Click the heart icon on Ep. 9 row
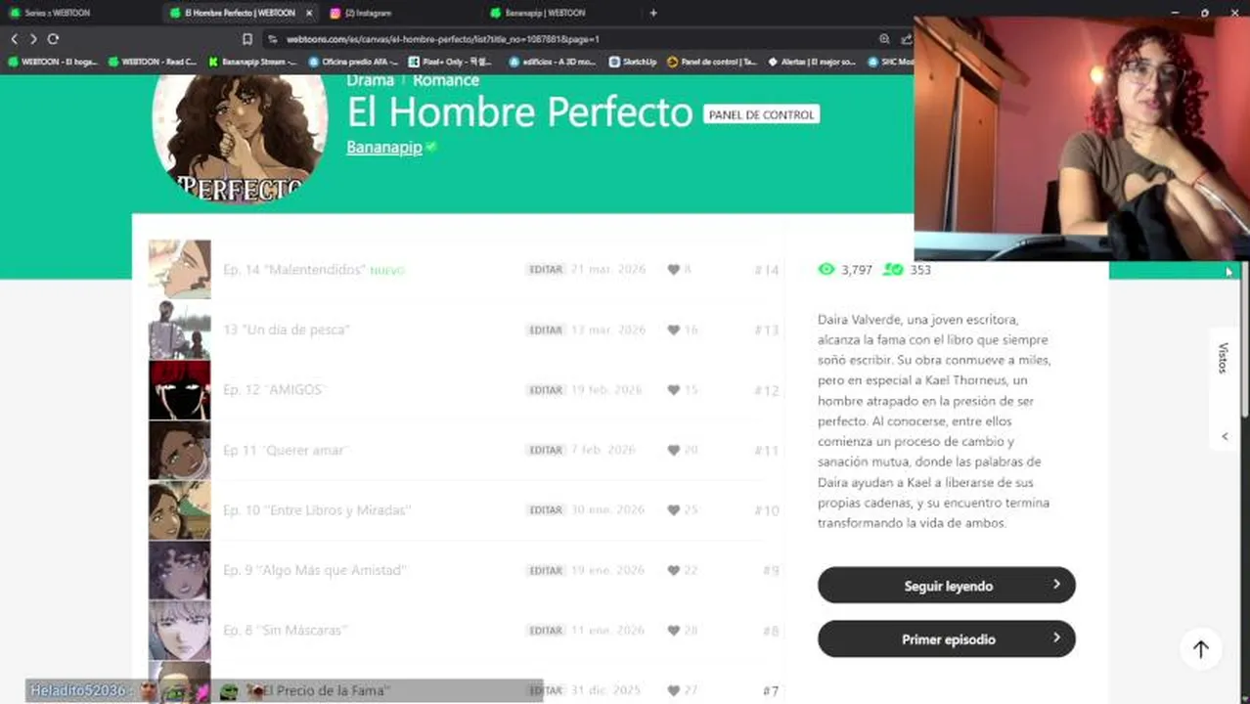The image size is (1250, 704). click(x=673, y=571)
